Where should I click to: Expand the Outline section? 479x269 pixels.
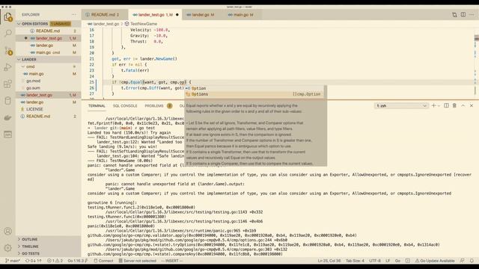point(48,239)
